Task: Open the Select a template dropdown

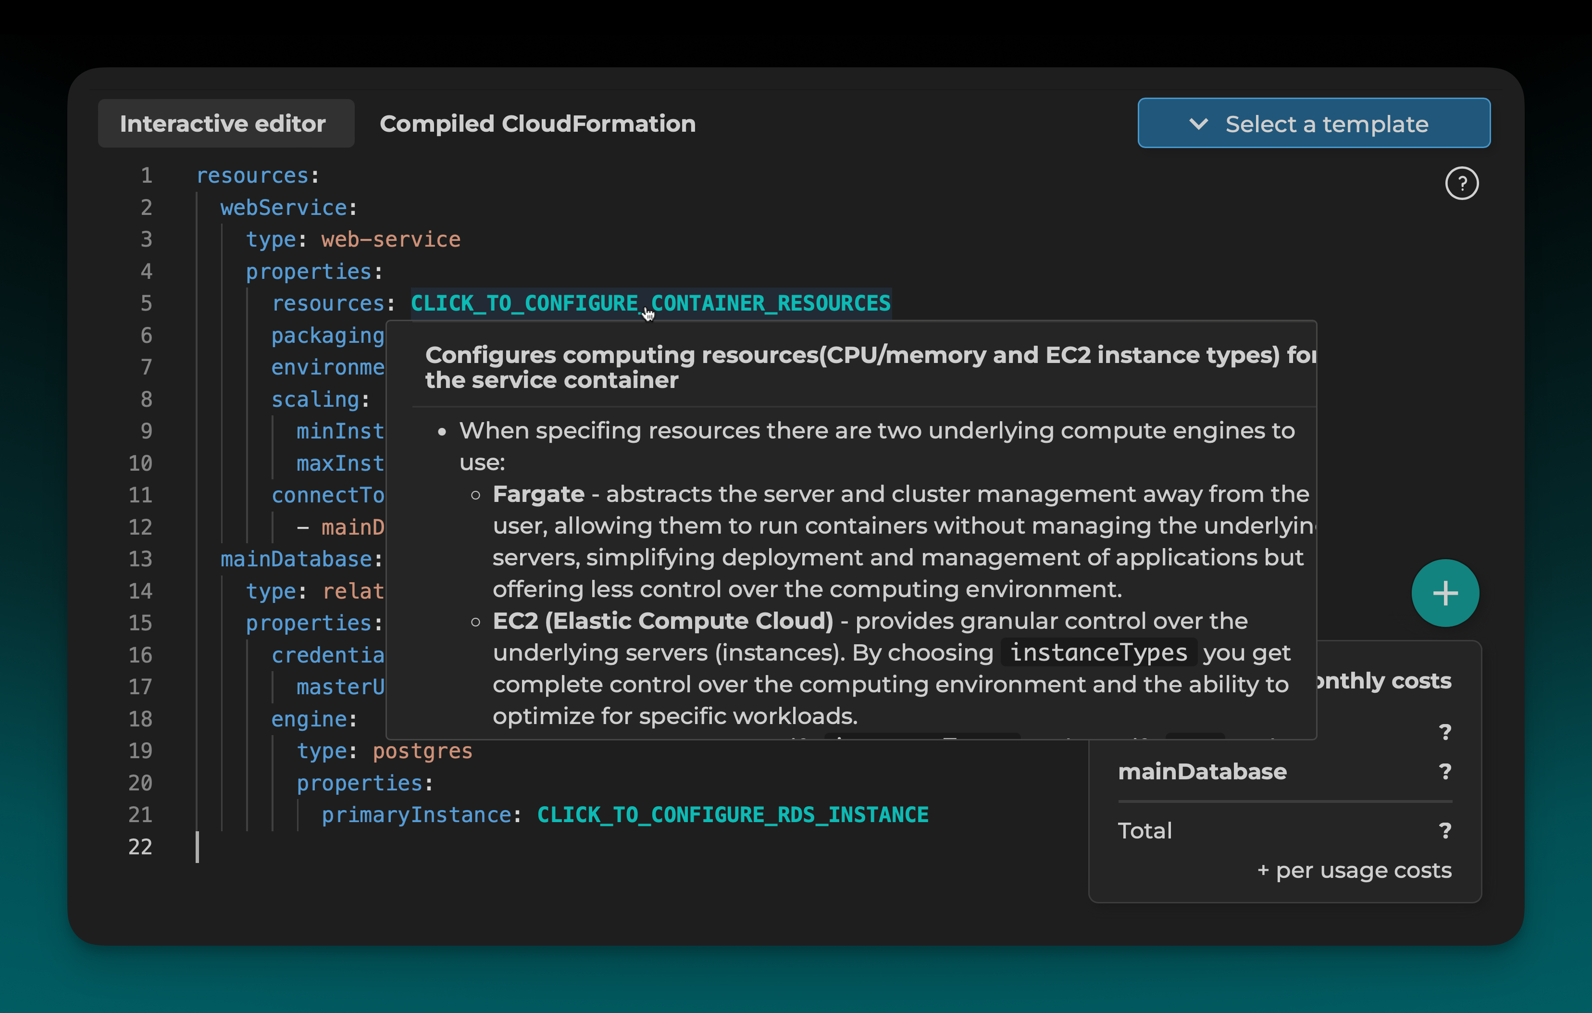Action: pyautogui.click(x=1314, y=123)
